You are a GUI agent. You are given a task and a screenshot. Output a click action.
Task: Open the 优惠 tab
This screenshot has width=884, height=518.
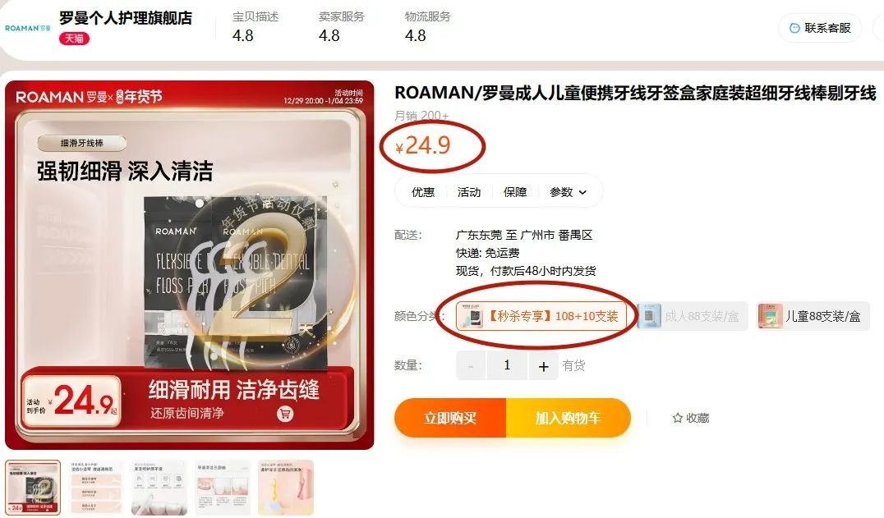click(423, 192)
